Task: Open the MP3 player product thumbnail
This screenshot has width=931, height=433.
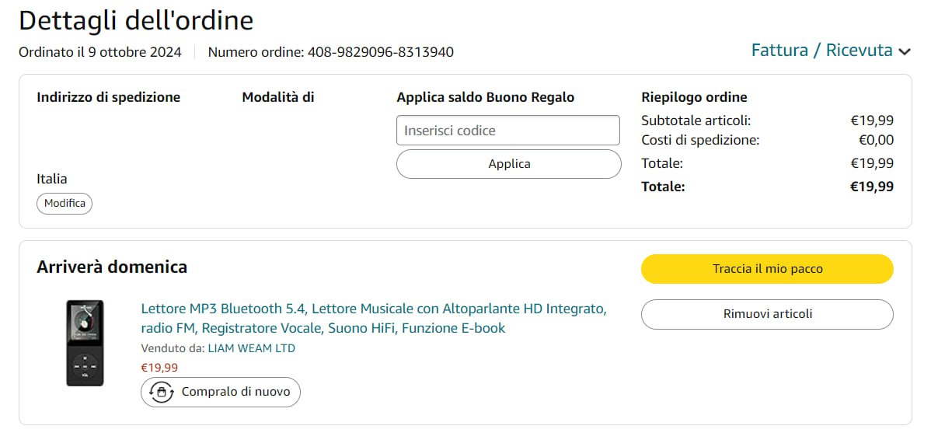Action: [85, 343]
